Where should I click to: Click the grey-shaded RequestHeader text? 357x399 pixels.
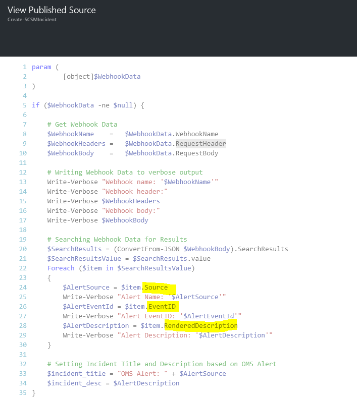click(200, 144)
